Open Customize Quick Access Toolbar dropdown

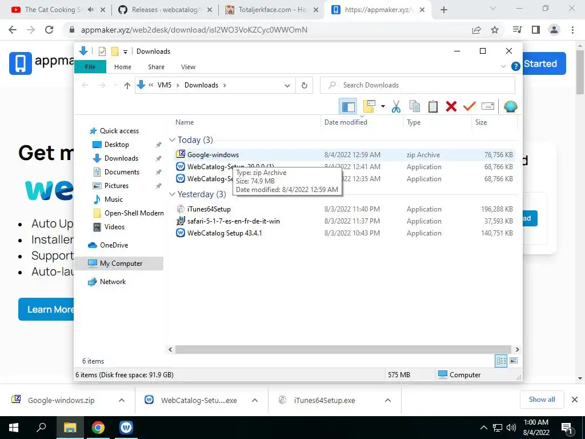tap(125, 52)
